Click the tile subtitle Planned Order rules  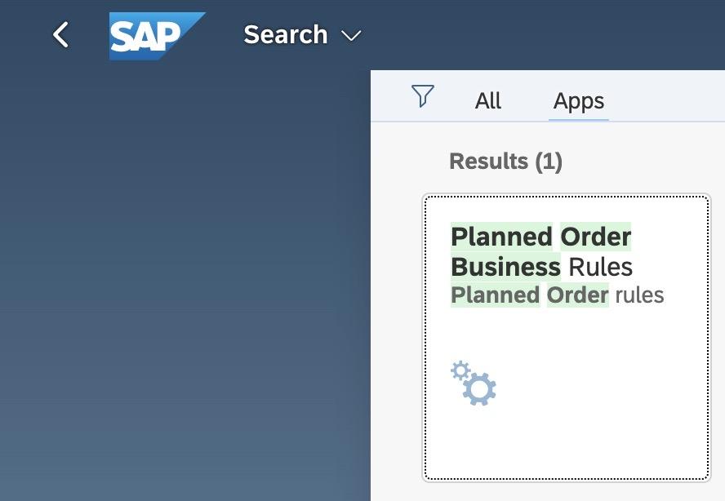(x=557, y=295)
